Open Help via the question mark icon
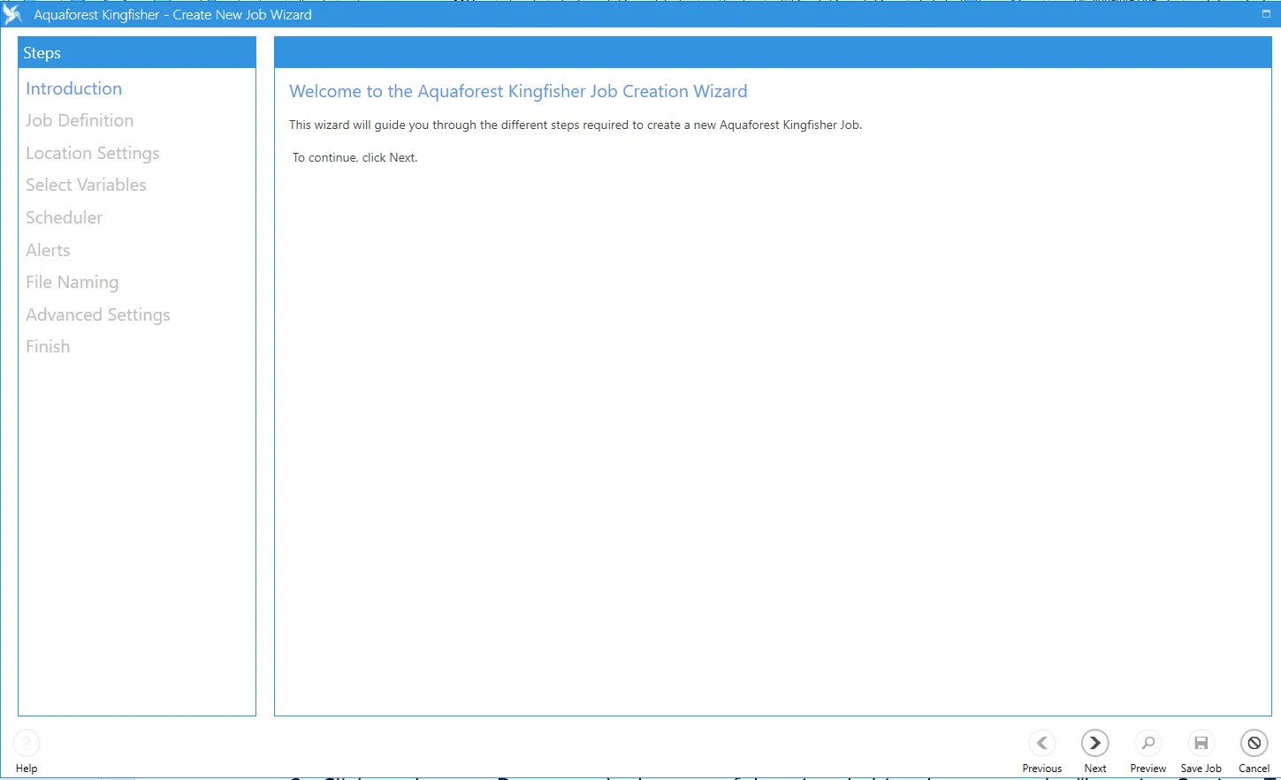Screen dimensions: 1281x780 27,743
